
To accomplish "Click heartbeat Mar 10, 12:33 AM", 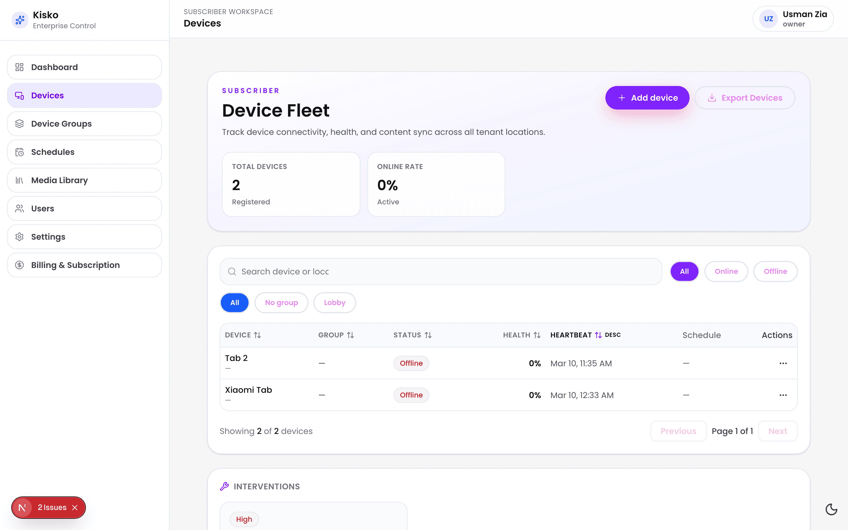I will pos(582,395).
